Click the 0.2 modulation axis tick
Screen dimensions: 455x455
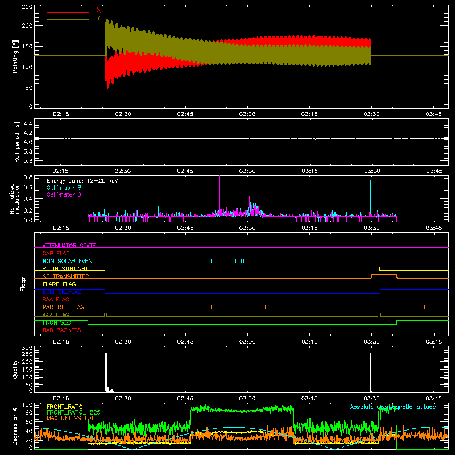point(28,210)
